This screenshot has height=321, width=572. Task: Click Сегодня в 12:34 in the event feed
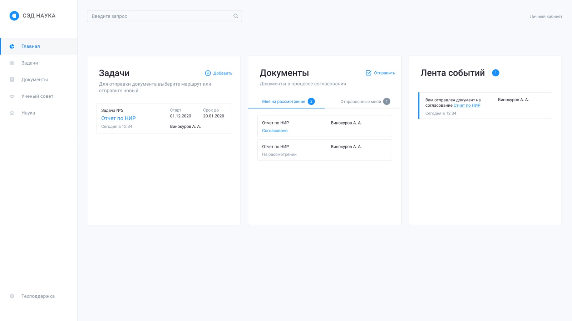[441, 113]
